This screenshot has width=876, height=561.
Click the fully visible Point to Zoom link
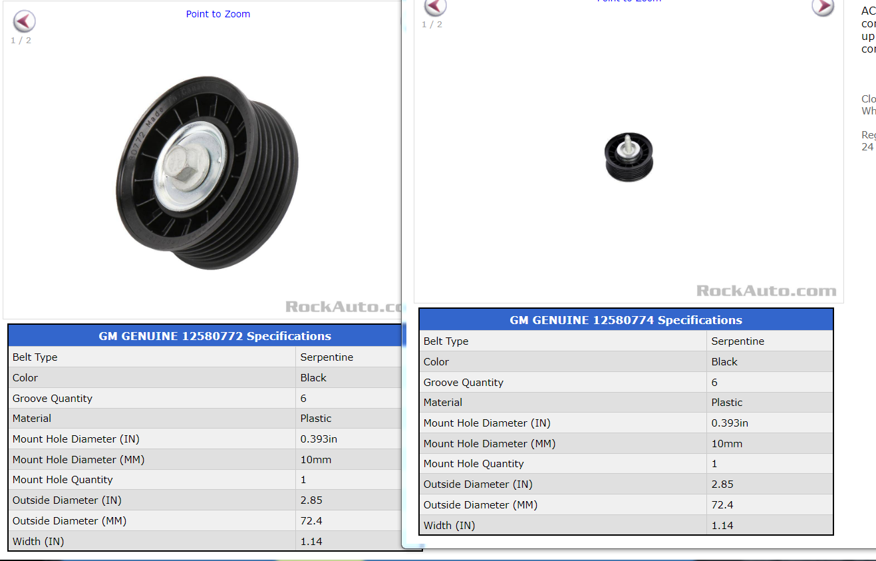pyautogui.click(x=218, y=14)
